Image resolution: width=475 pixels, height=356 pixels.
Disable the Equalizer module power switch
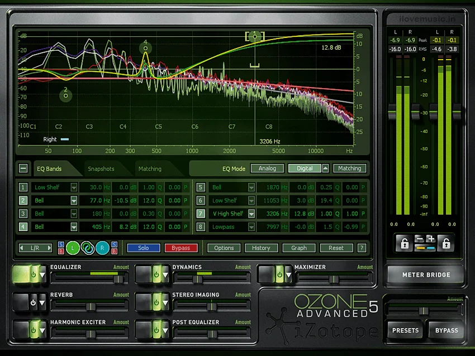(x=34, y=275)
